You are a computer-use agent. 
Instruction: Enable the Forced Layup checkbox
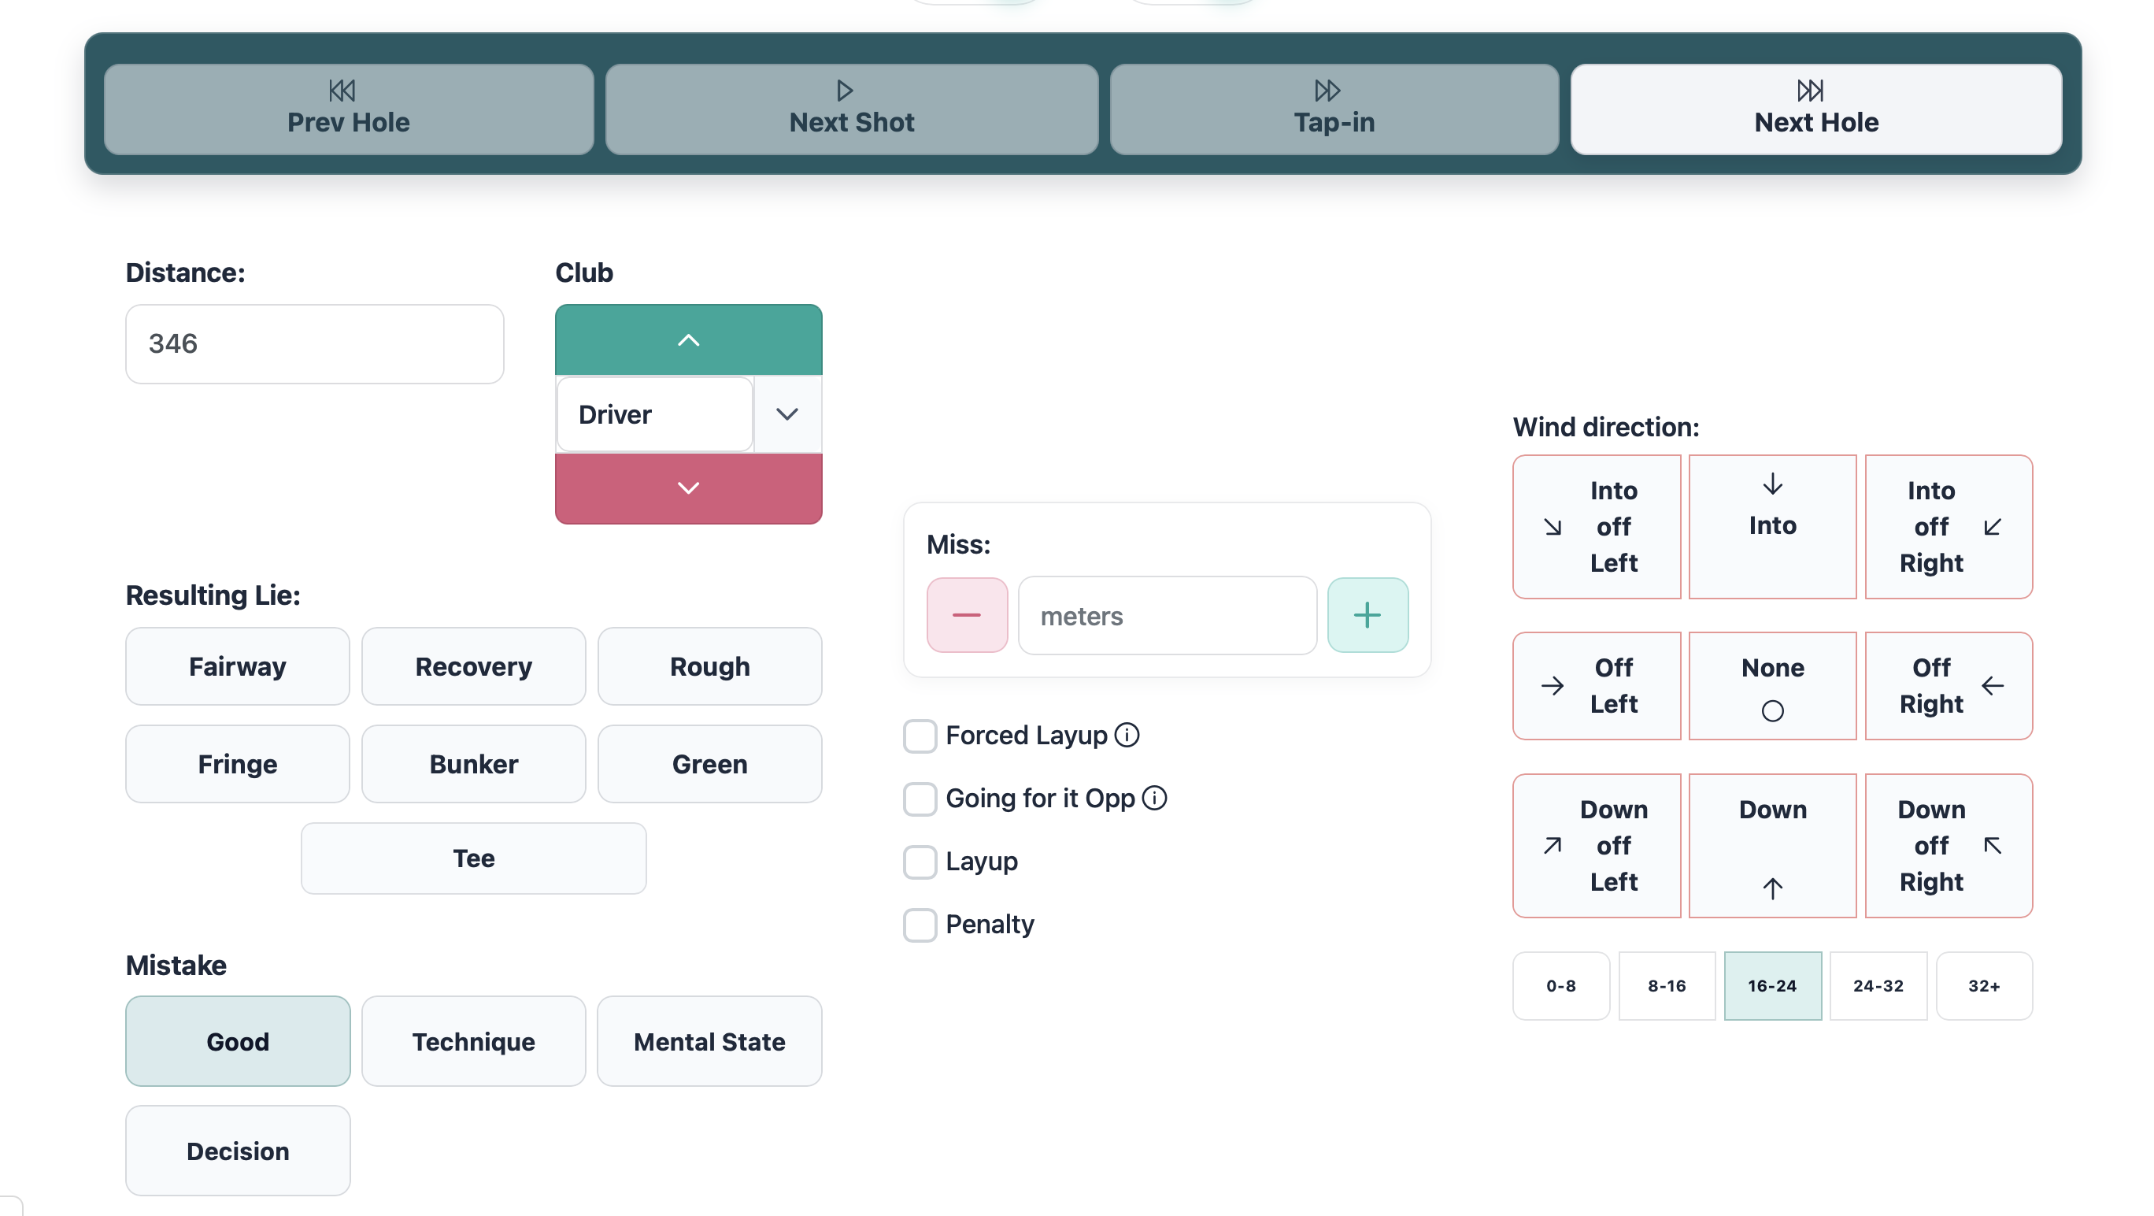[920, 736]
